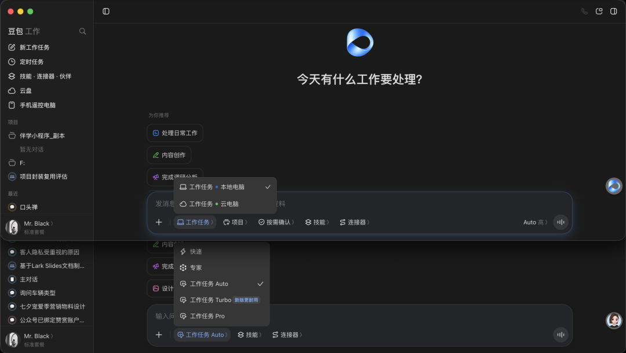Expand 连接器 next to Auto 高
Viewport: 626px width, 353px height.
point(355,222)
